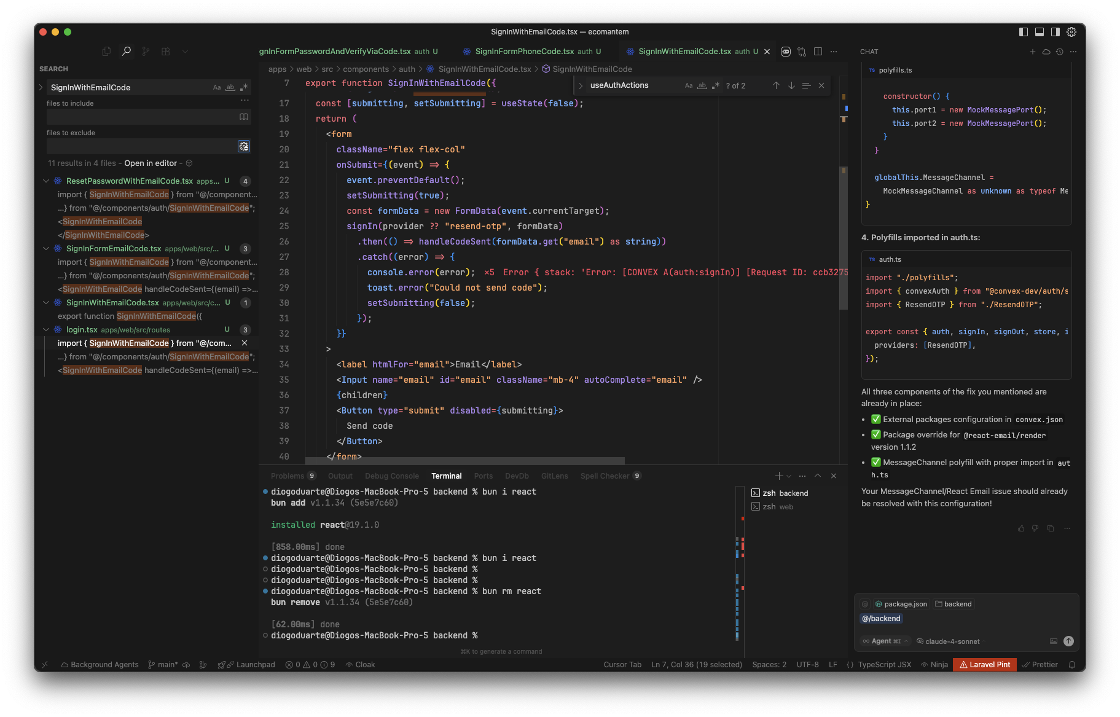Close the SignInWithEmailCode.tsx editor tab

click(767, 52)
